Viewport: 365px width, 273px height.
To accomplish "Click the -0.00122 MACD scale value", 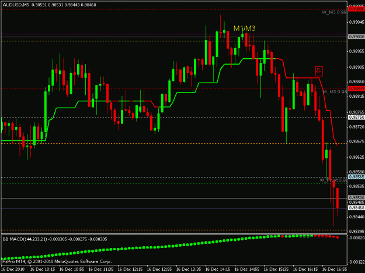I will click(356, 262).
